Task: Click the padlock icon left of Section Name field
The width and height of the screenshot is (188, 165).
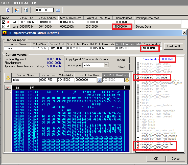Action: pos(8,78)
